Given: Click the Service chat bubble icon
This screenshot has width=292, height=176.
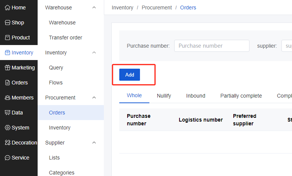Looking at the screenshot, I should pyautogui.click(x=8, y=158).
